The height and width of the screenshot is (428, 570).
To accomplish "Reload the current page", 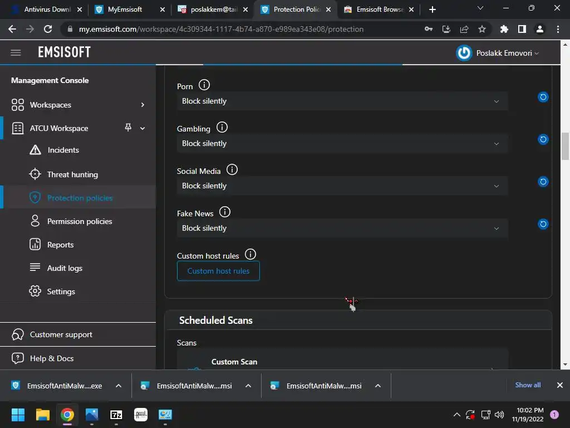I will point(48,29).
